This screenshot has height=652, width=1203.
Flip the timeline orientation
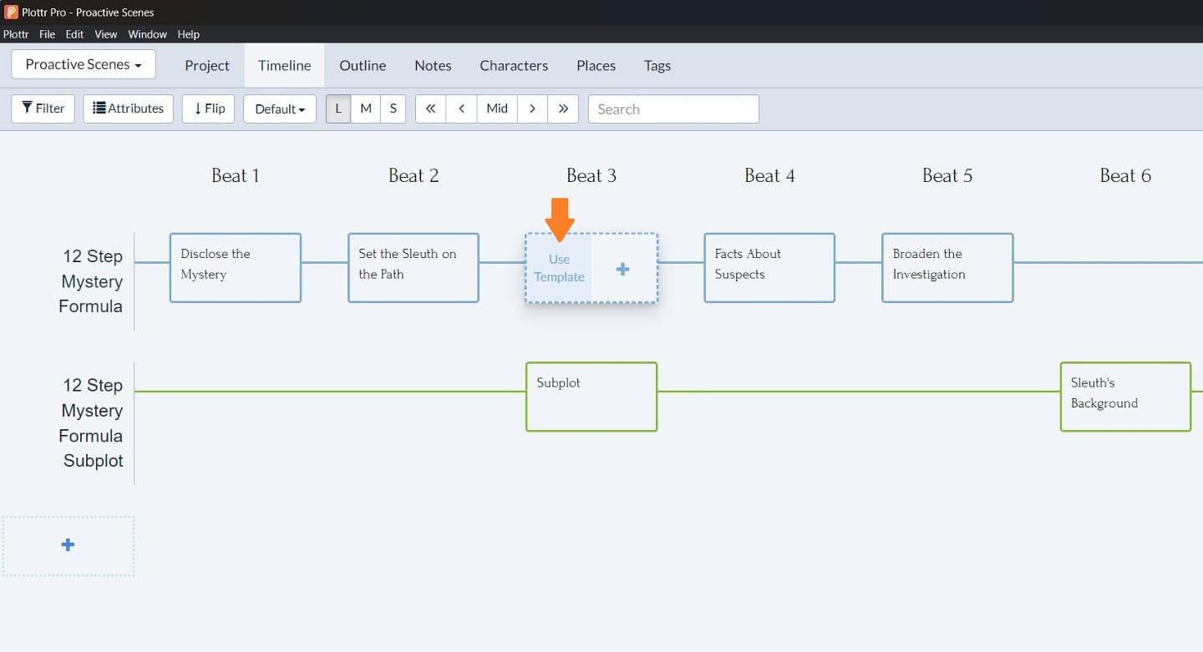[x=208, y=109]
